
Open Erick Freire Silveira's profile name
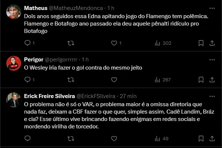(x=50, y=96)
